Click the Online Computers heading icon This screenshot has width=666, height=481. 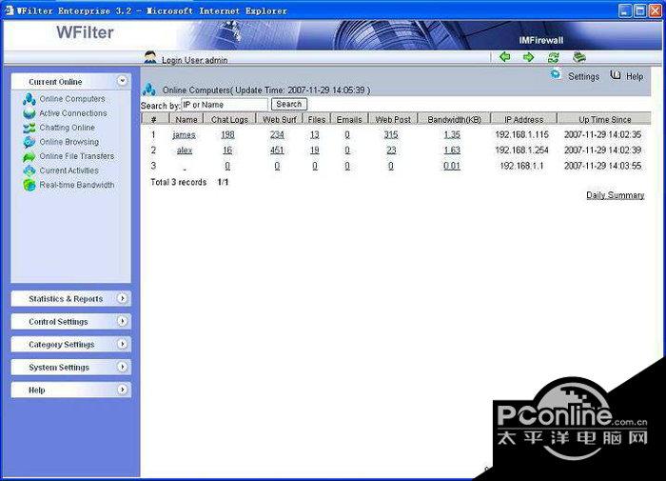pos(149,90)
